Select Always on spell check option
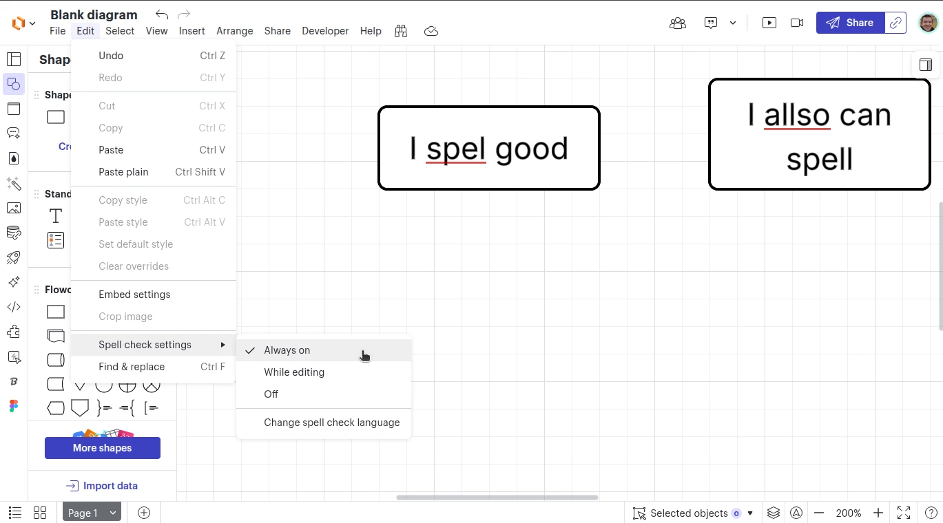The image size is (943, 523). point(324,350)
